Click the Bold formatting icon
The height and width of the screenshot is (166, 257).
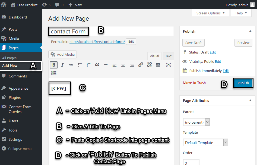tap(54, 65)
